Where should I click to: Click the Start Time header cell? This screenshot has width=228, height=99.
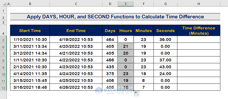pyautogui.click(x=30, y=30)
